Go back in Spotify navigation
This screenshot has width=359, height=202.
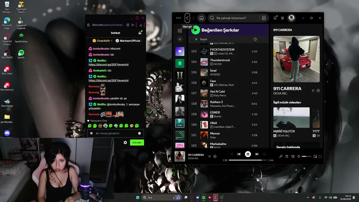(x=187, y=18)
